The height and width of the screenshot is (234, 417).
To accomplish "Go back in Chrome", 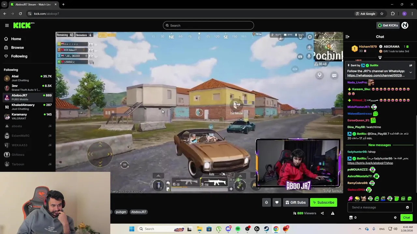I will 5,14.
